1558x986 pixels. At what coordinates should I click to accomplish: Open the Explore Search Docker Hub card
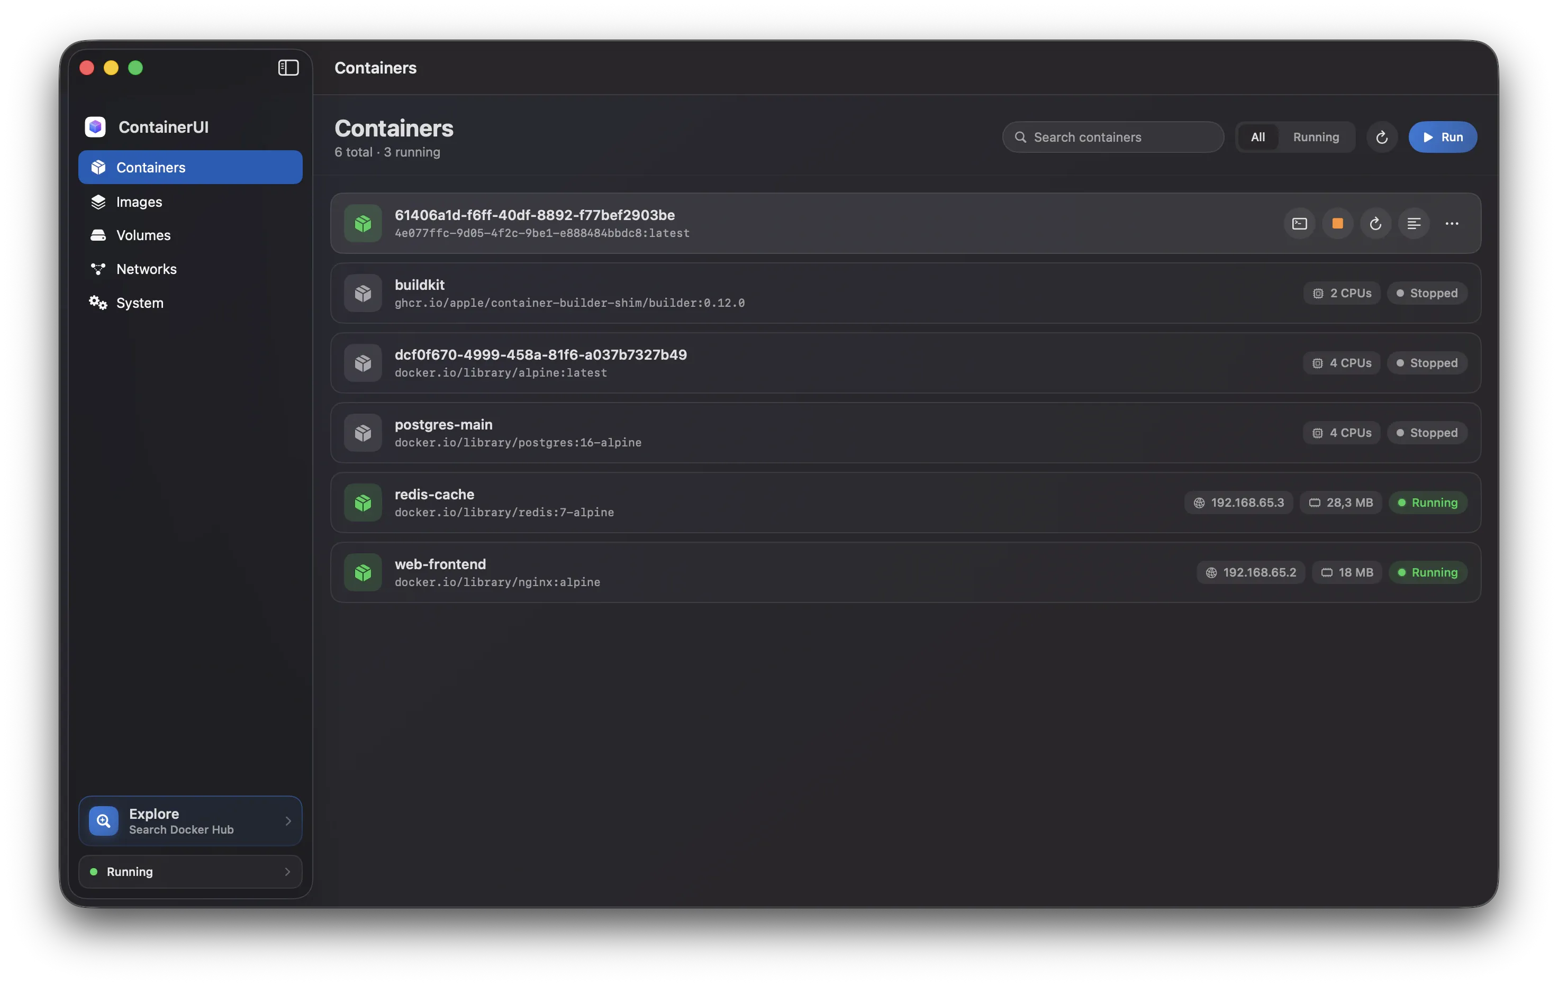(x=190, y=821)
